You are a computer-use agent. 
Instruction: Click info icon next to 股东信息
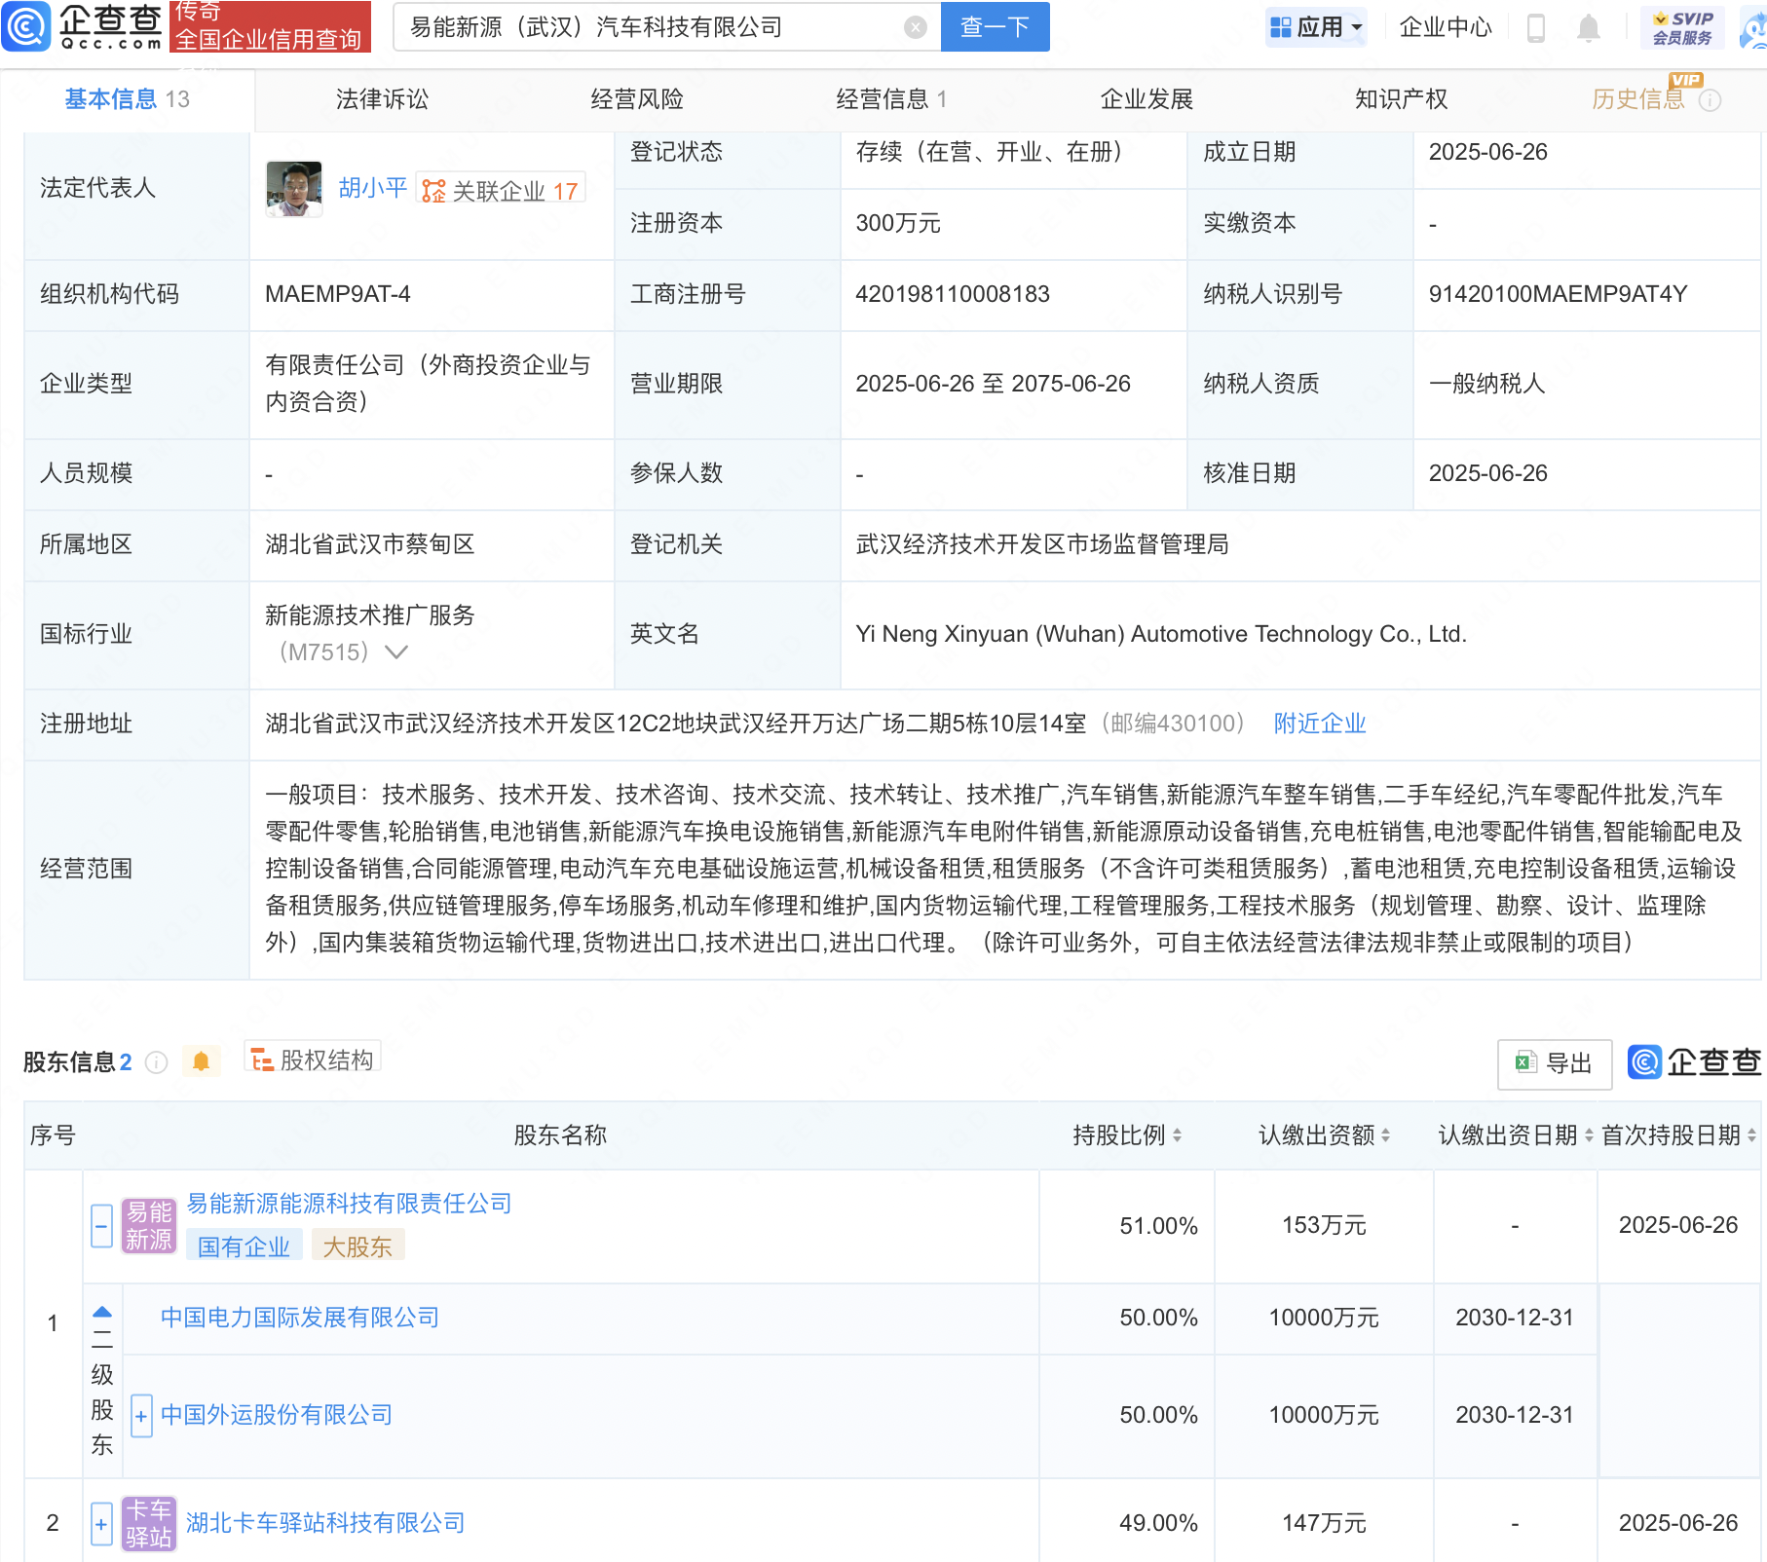pos(156,1062)
